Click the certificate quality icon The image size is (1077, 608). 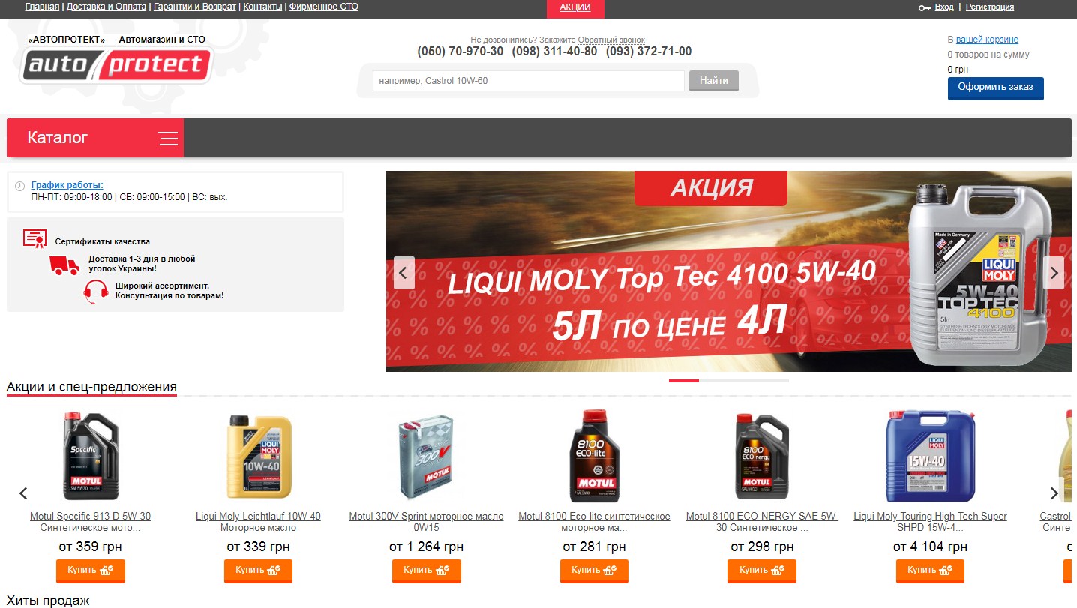tap(34, 239)
